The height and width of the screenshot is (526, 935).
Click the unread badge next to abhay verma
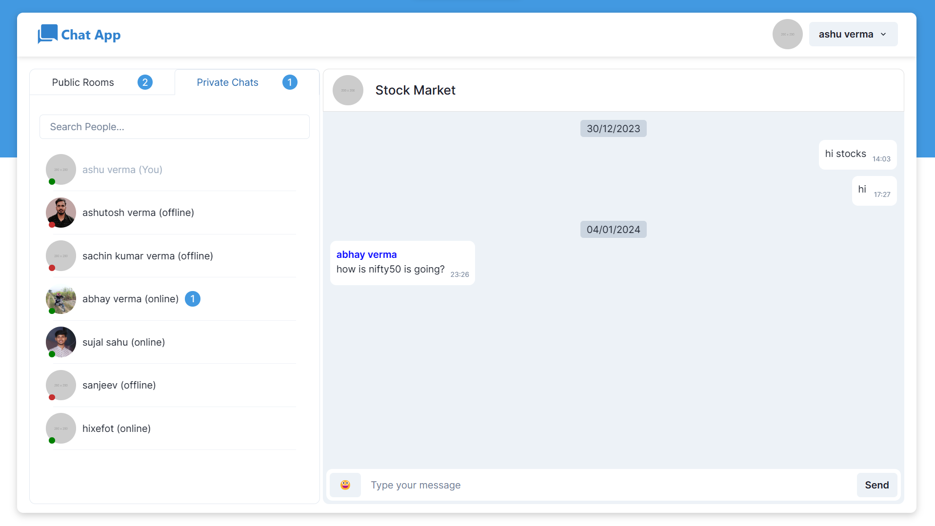(193, 299)
